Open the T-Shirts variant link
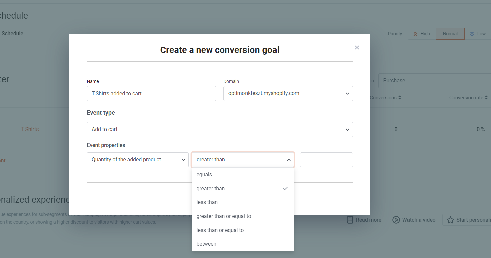 (x=30, y=130)
